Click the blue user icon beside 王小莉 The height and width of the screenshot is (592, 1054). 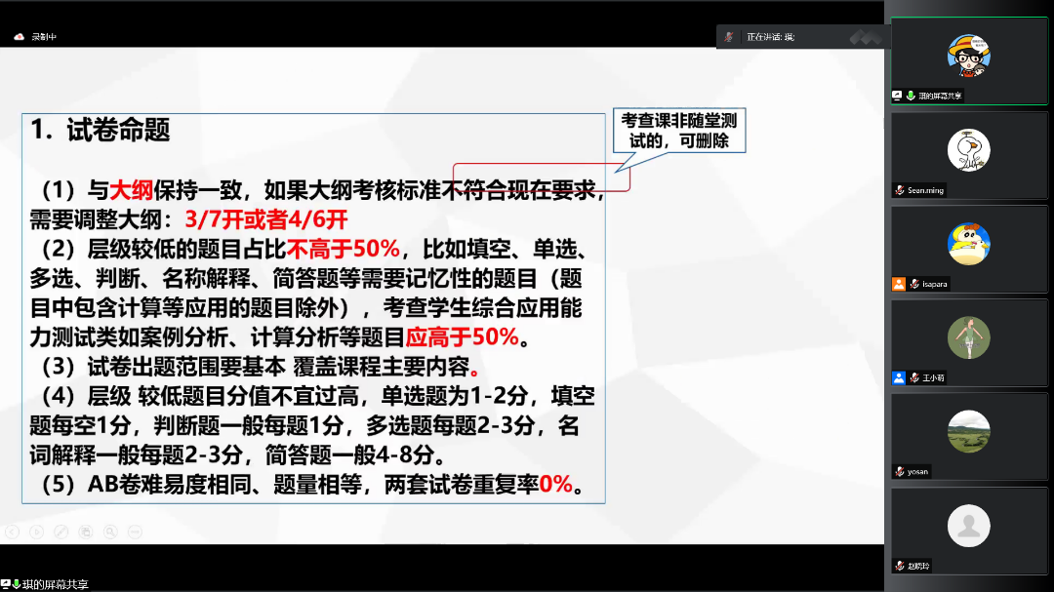click(x=898, y=377)
